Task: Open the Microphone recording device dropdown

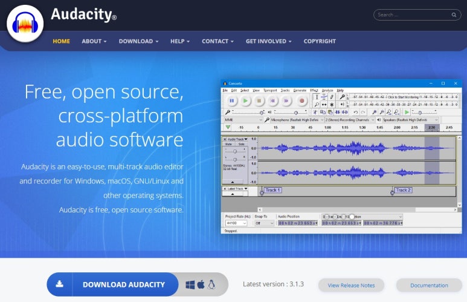Action: [297, 120]
